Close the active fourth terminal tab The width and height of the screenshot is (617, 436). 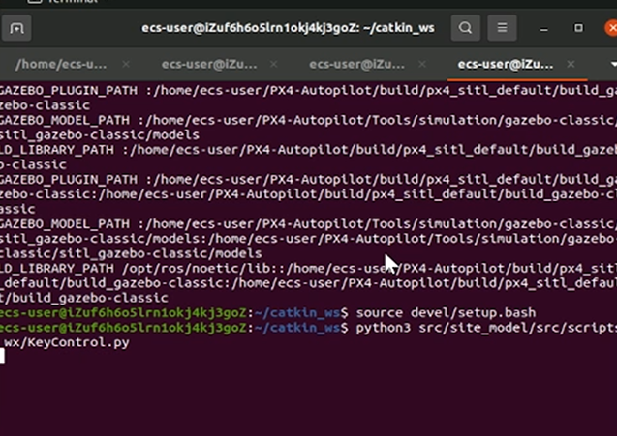pos(571,64)
